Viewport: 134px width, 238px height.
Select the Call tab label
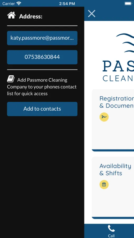click(111, 236)
